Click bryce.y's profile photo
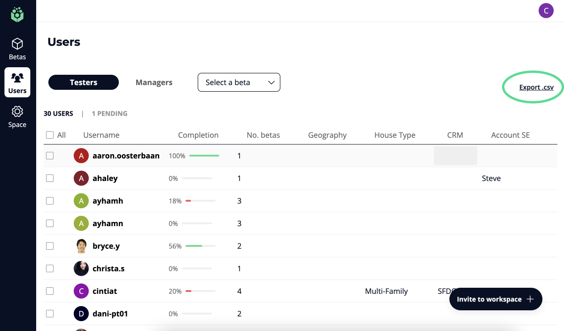Viewport: 564px width, 331px height. [x=81, y=246]
